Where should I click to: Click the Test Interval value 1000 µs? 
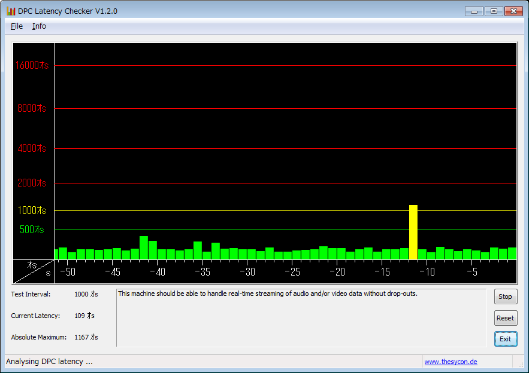tap(86, 294)
